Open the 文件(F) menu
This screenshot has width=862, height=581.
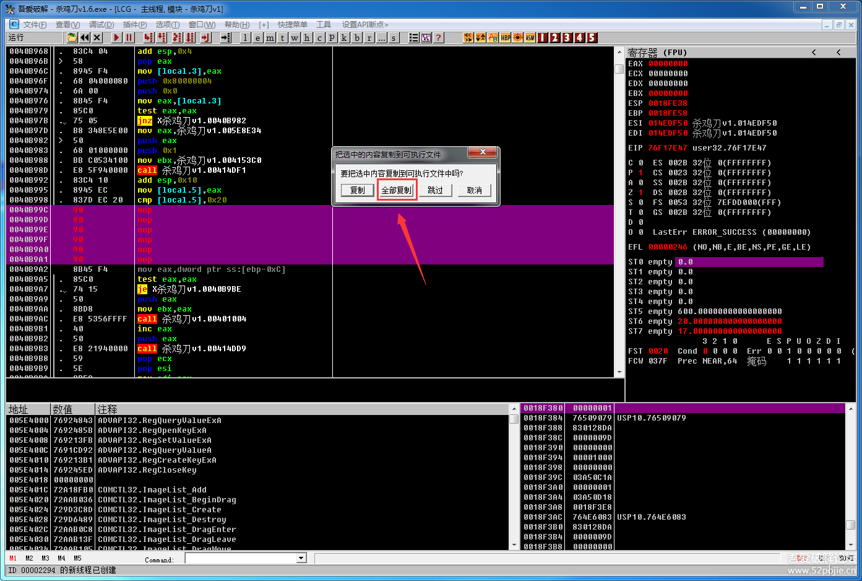pyautogui.click(x=35, y=25)
